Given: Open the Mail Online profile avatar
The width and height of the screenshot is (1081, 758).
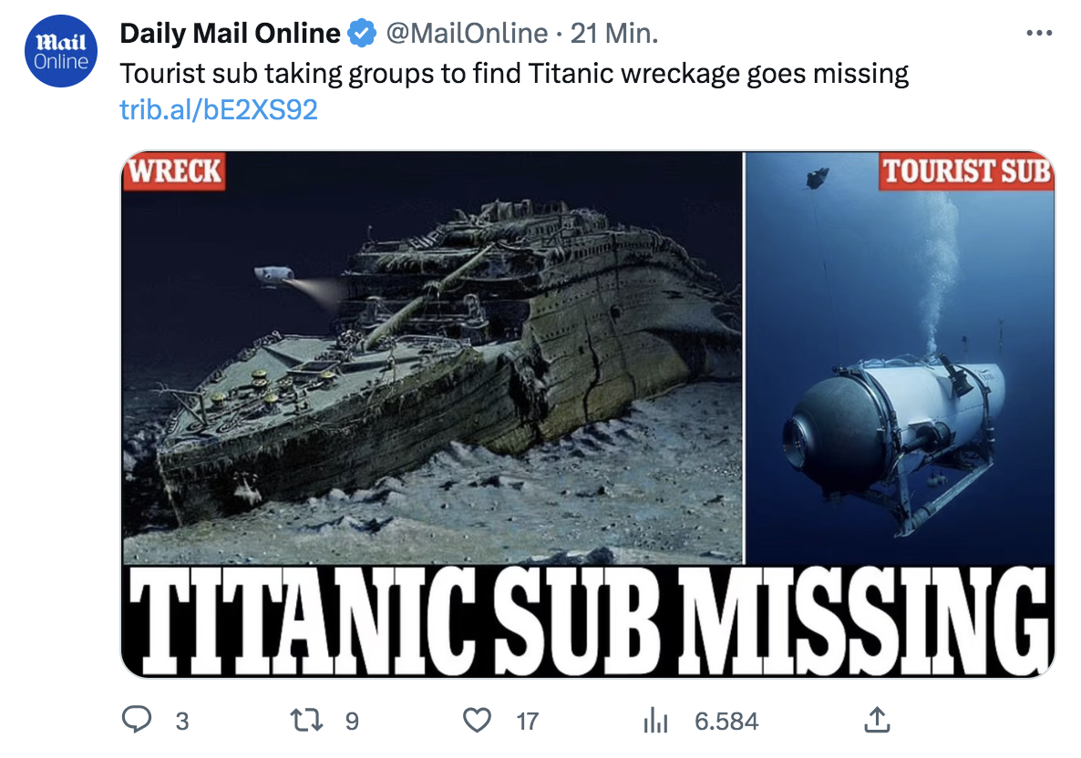Looking at the screenshot, I should click(x=61, y=54).
